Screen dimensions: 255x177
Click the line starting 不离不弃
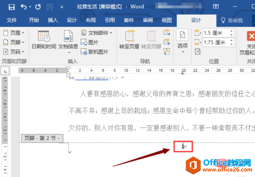(161, 111)
